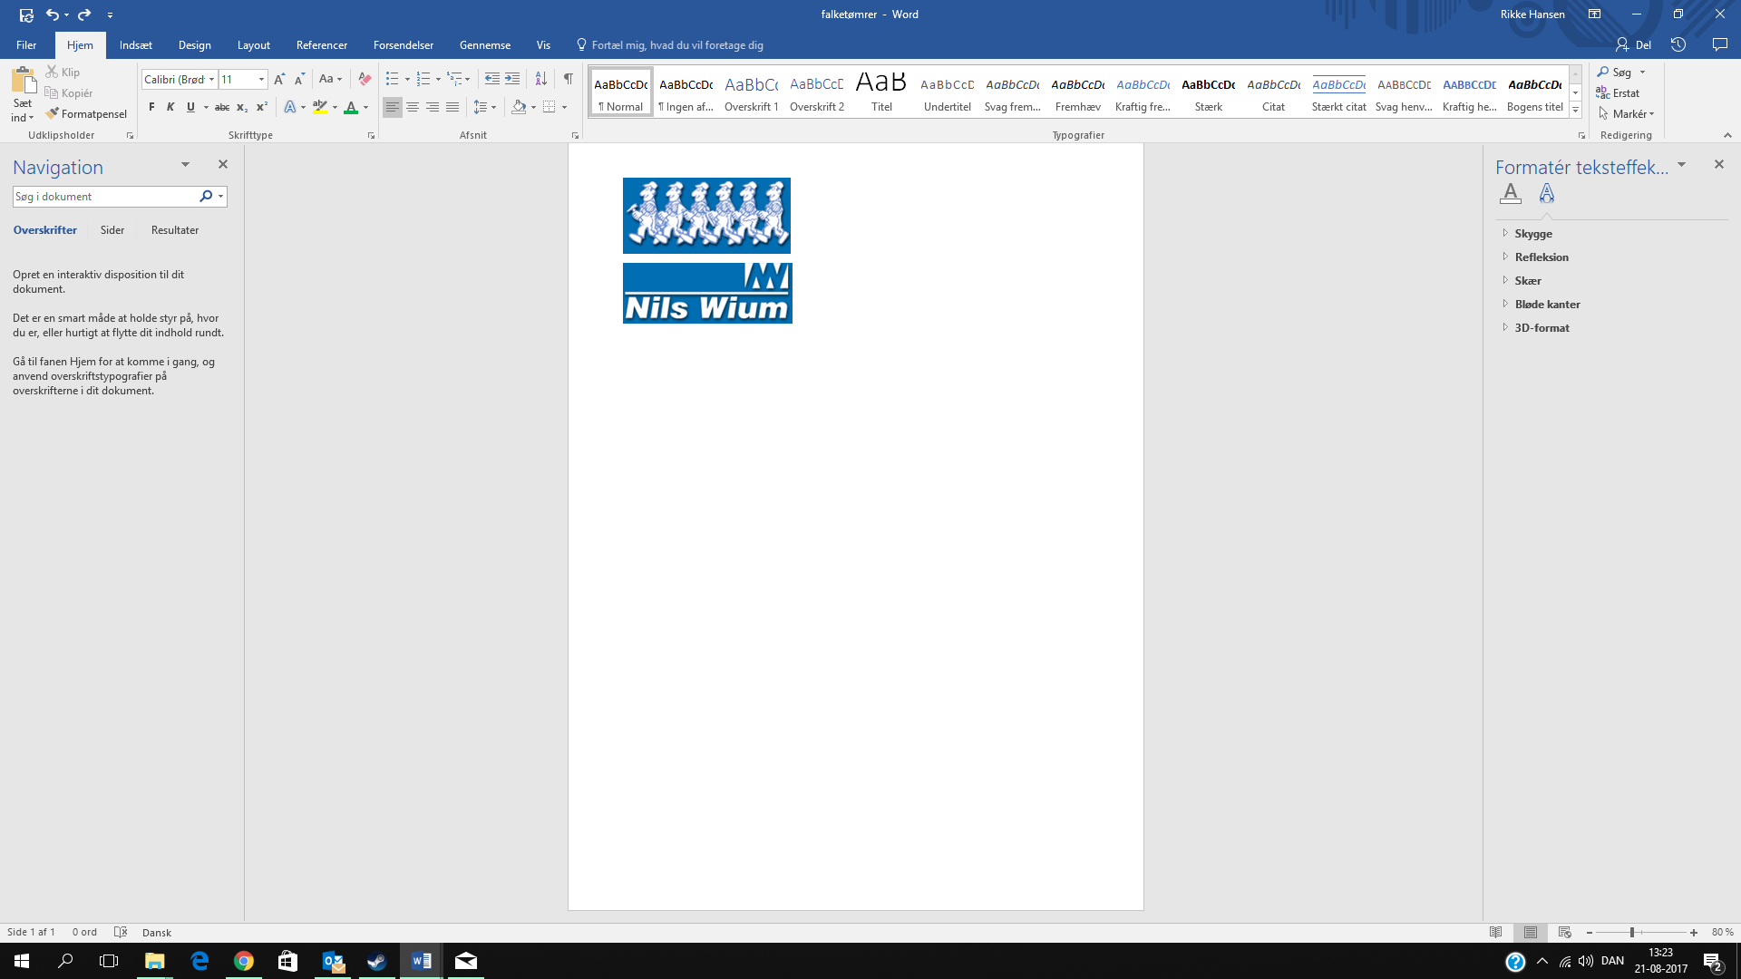Undo the last action
This screenshot has height=979, width=1741.
[52, 15]
